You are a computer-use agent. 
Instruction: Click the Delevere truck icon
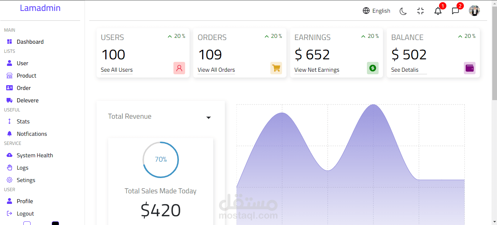pos(9,100)
